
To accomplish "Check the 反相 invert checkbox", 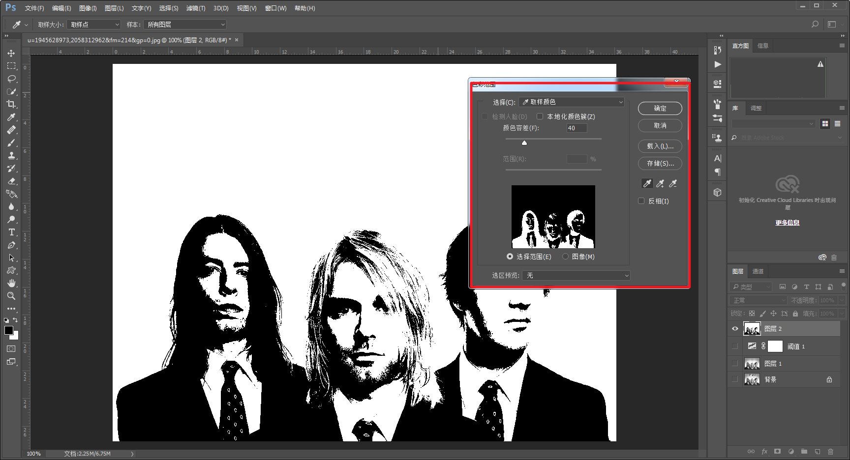I will click(x=641, y=201).
